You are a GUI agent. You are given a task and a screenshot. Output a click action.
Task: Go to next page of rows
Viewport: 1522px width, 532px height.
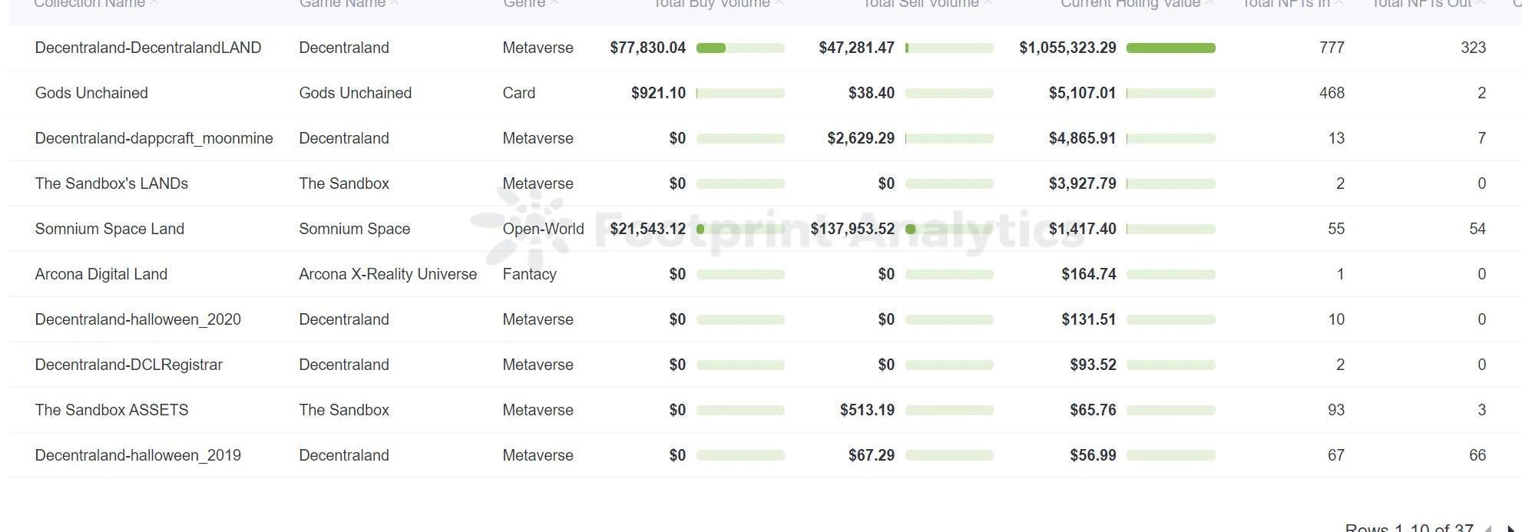pos(1511,528)
